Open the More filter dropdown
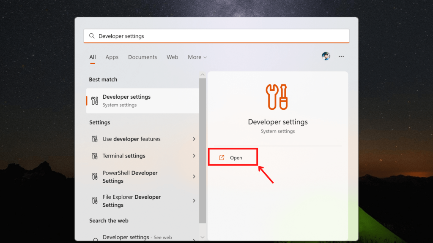 pyautogui.click(x=197, y=57)
